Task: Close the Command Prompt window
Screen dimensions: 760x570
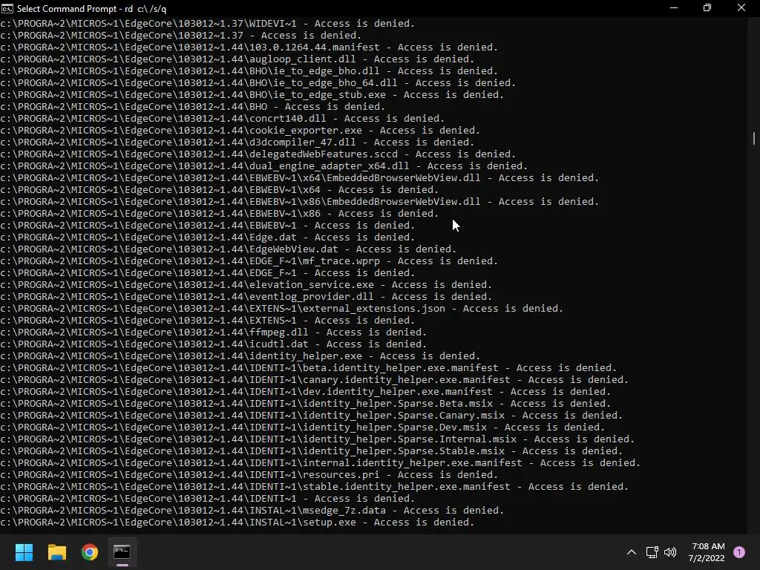Action: point(741,8)
